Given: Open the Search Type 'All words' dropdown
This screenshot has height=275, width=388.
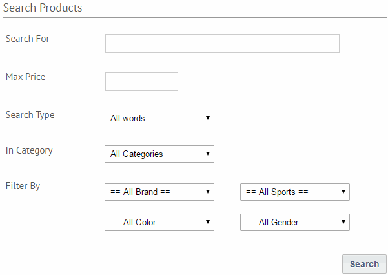Looking at the screenshot, I should tap(159, 119).
